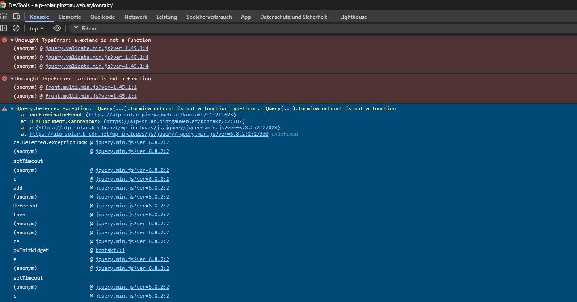Show the console sidebar panel
The width and height of the screenshot is (577, 302).
(4, 28)
